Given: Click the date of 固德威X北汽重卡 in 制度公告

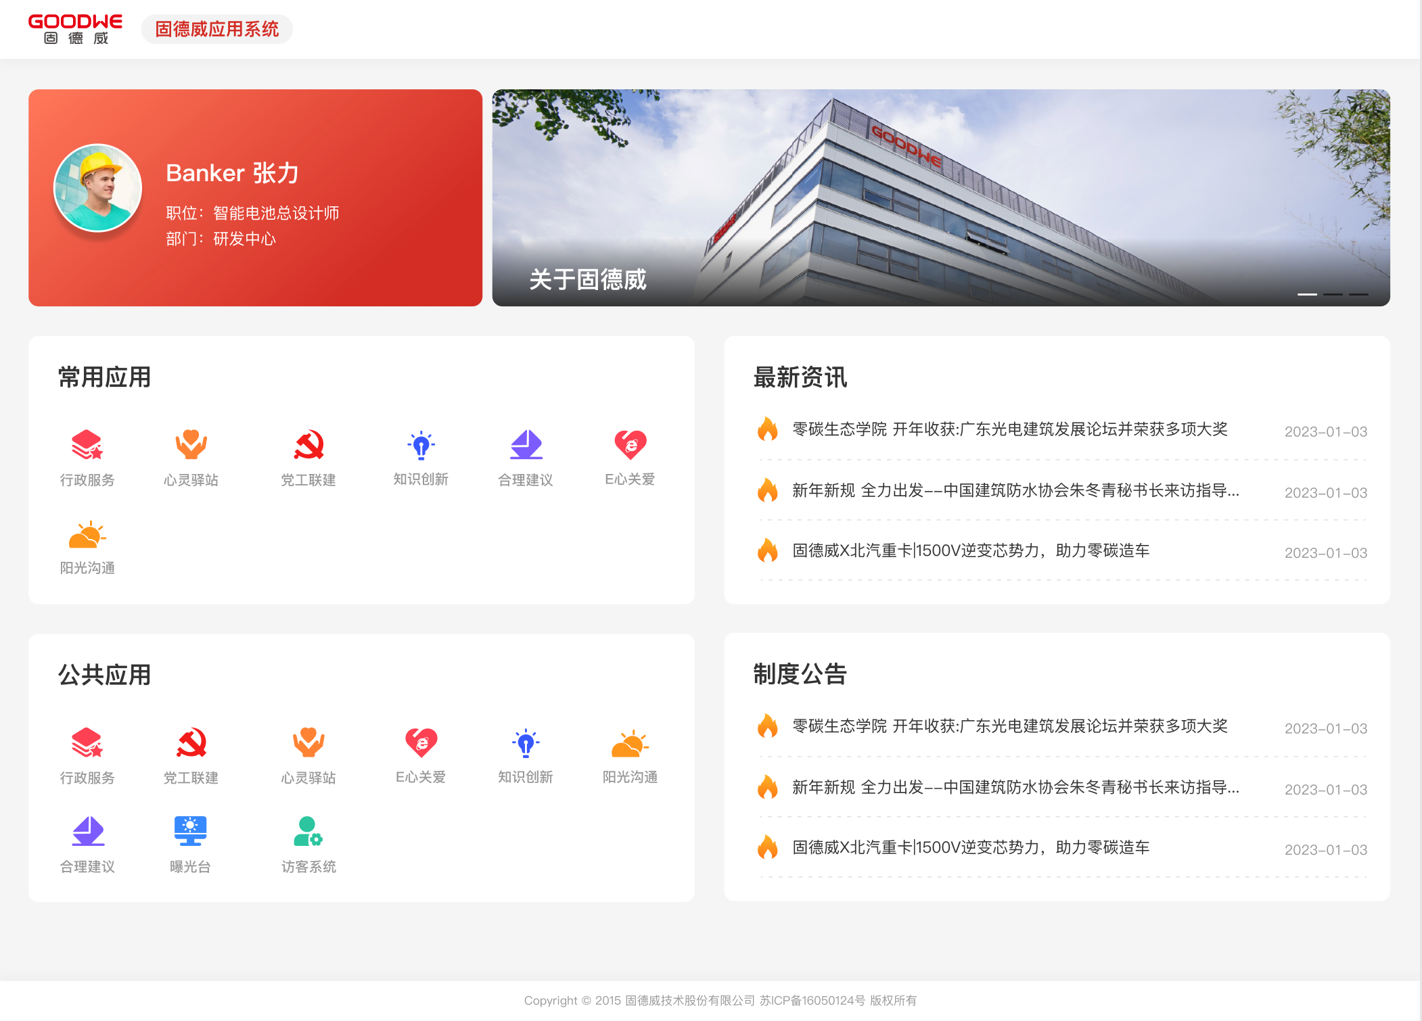Looking at the screenshot, I should [1326, 850].
